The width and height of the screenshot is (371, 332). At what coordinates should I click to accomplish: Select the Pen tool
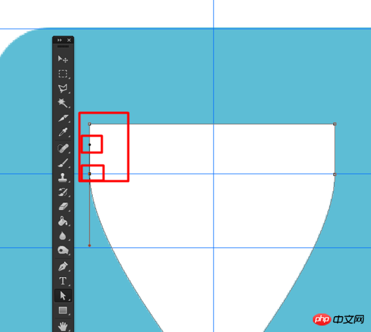click(63, 266)
